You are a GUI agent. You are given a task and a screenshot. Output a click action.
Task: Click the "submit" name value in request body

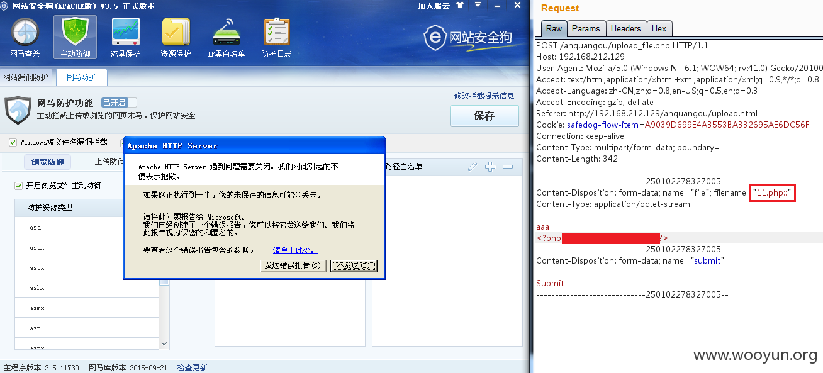pos(707,261)
